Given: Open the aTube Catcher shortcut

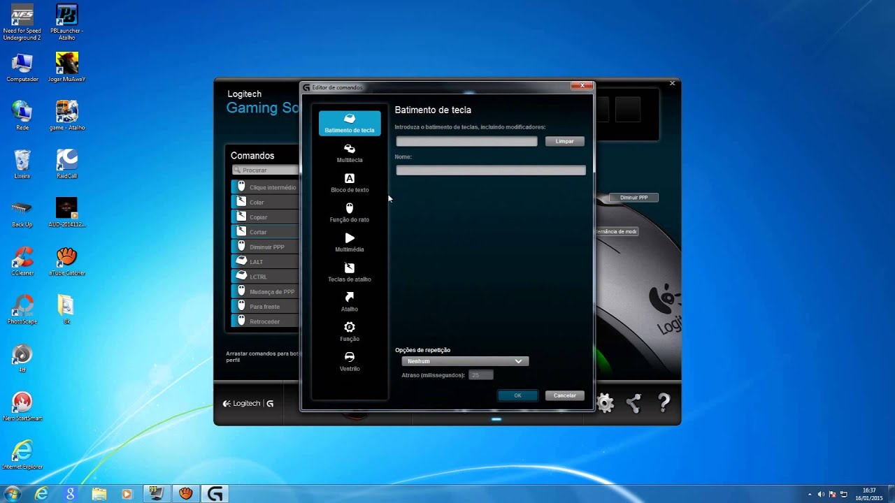Looking at the screenshot, I should pyautogui.click(x=66, y=261).
